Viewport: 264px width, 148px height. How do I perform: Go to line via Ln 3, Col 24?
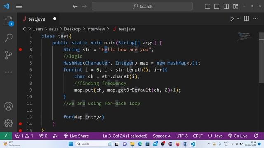click(x=125, y=136)
